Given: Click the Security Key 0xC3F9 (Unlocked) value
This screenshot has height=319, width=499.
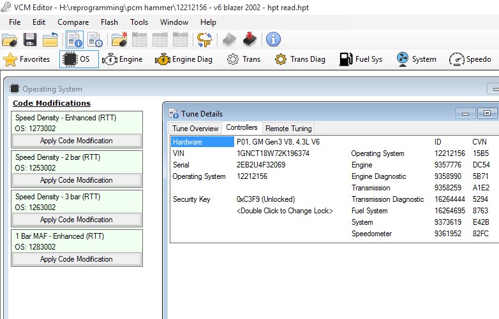Looking at the screenshot, I should point(265,199).
